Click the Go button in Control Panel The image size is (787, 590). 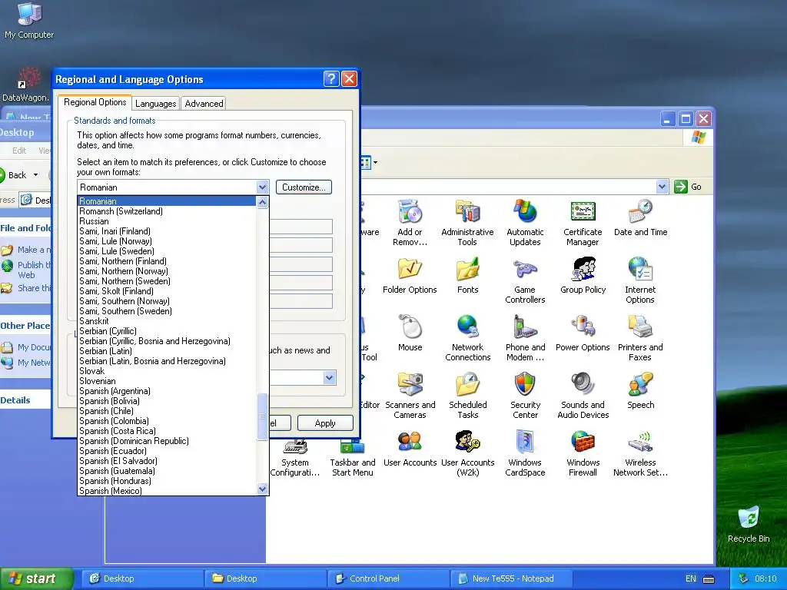point(688,187)
